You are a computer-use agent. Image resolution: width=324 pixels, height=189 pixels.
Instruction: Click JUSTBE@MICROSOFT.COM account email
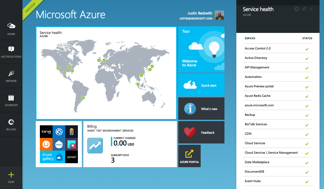[x=196, y=19]
